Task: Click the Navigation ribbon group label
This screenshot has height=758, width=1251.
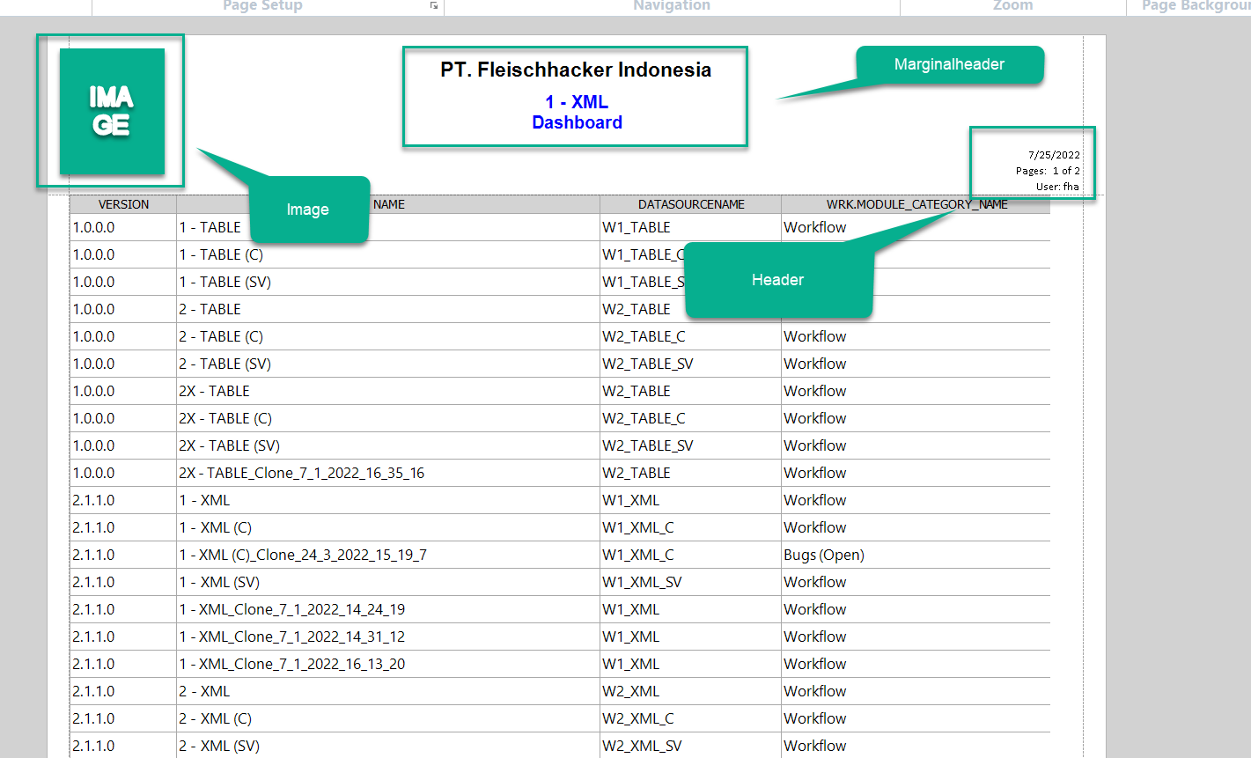Action: 671,6
